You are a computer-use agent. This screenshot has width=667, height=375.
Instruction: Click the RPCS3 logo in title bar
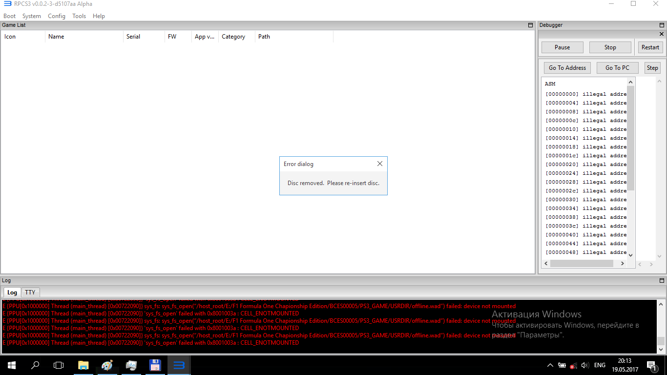tap(7, 4)
